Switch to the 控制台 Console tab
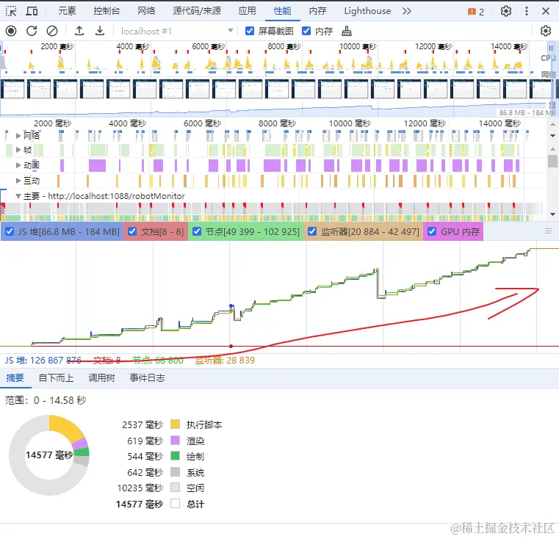559x539 pixels. click(x=107, y=11)
